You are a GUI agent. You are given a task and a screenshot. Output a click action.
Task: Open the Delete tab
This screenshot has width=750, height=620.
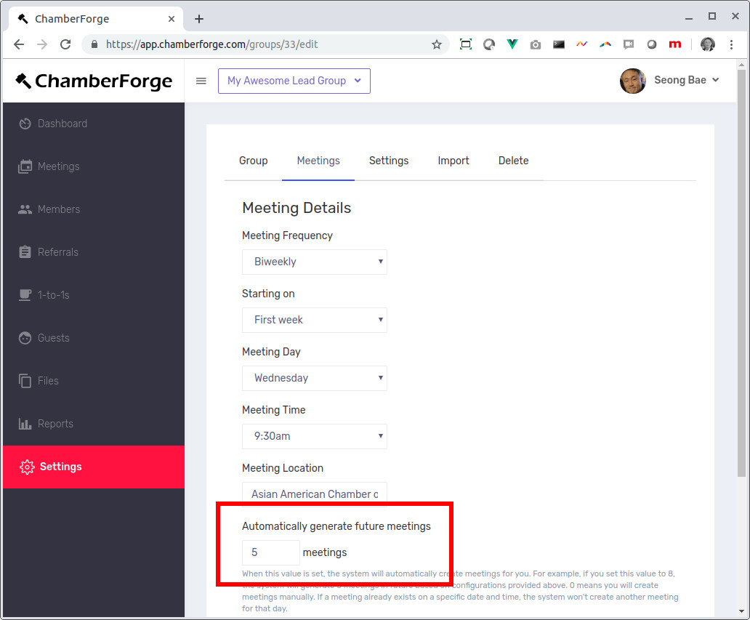point(514,161)
